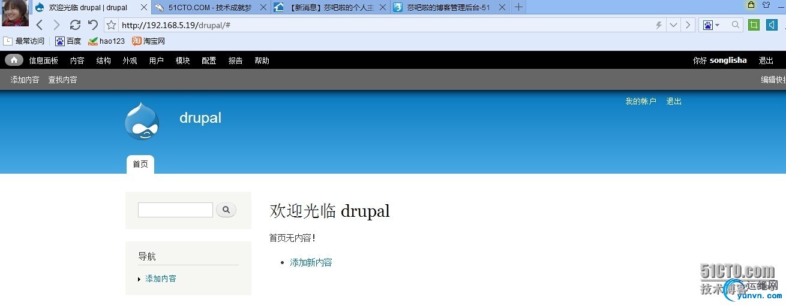Click the address bar URL field
Screen dimensions: 786x306
tap(384, 25)
